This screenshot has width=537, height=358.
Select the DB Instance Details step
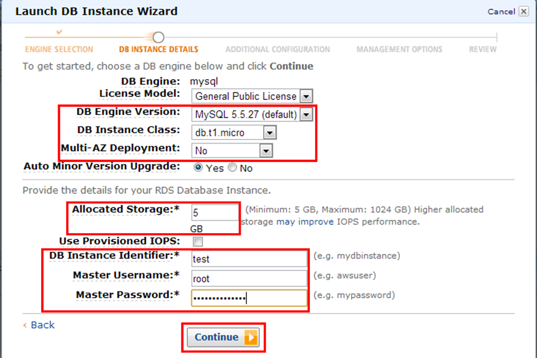coord(159,49)
